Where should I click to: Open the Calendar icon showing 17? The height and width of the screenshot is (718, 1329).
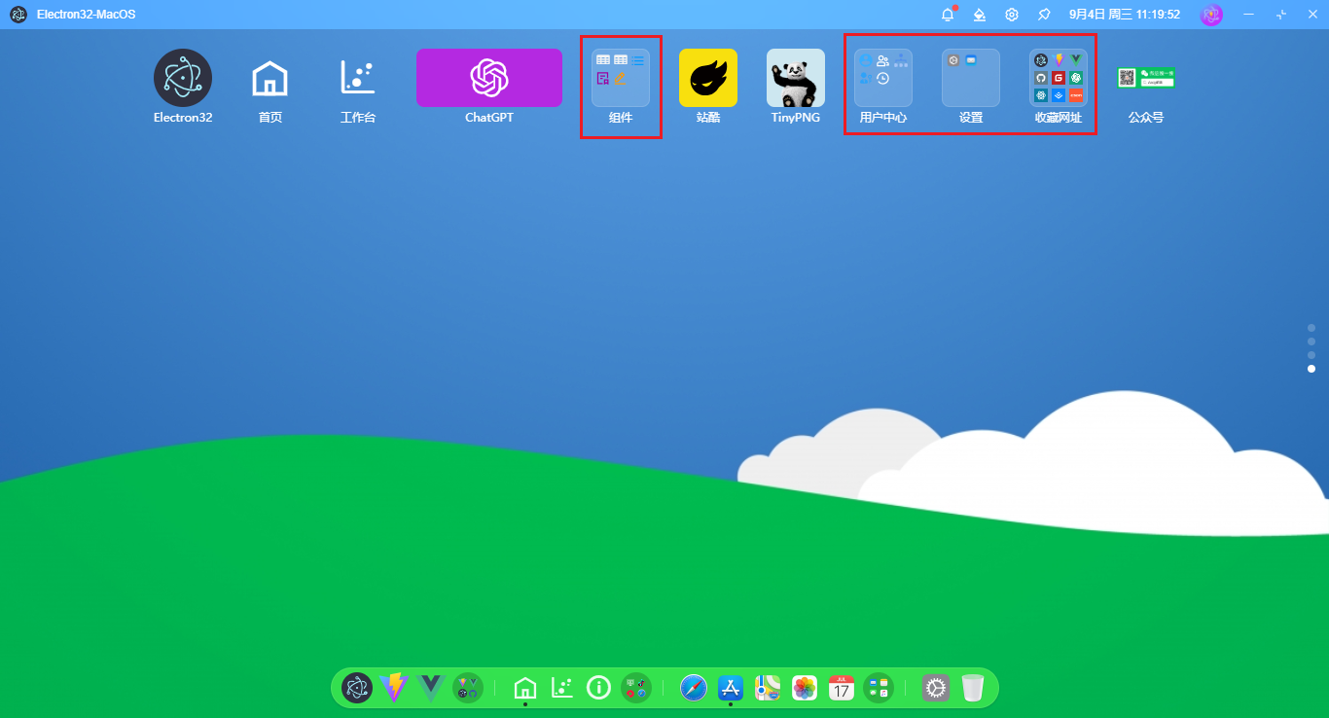[841, 688]
